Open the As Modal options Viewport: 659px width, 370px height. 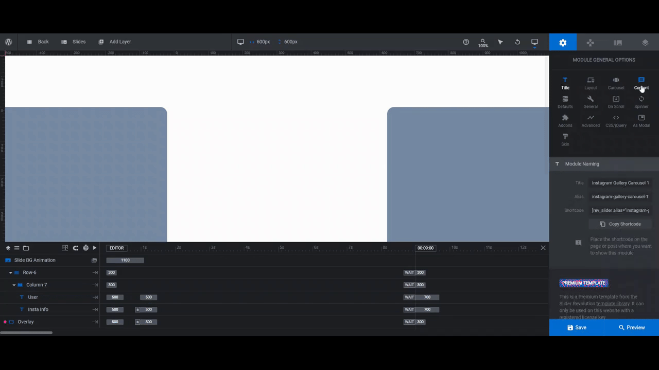pos(641,121)
